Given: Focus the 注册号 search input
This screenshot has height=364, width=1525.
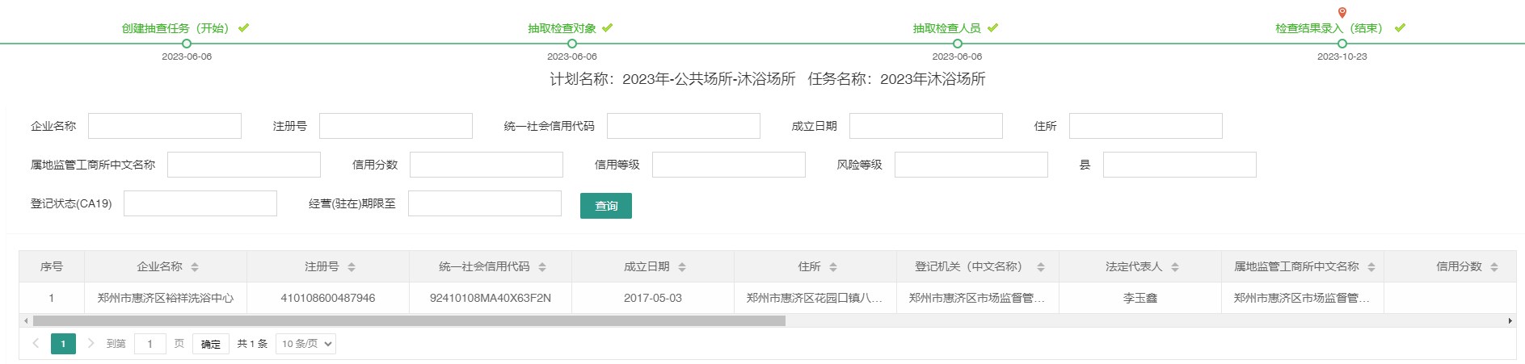Looking at the screenshot, I should (x=396, y=126).
